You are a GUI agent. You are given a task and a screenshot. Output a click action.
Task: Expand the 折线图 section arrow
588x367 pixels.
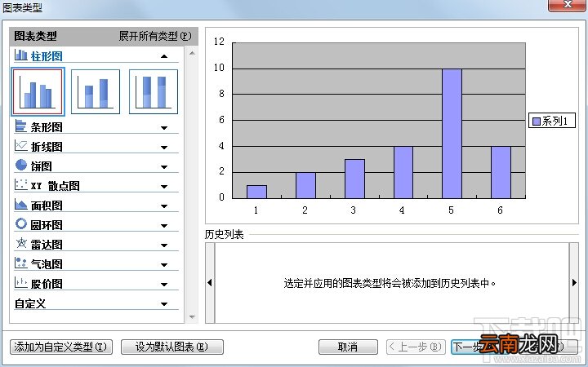[164, 148]
